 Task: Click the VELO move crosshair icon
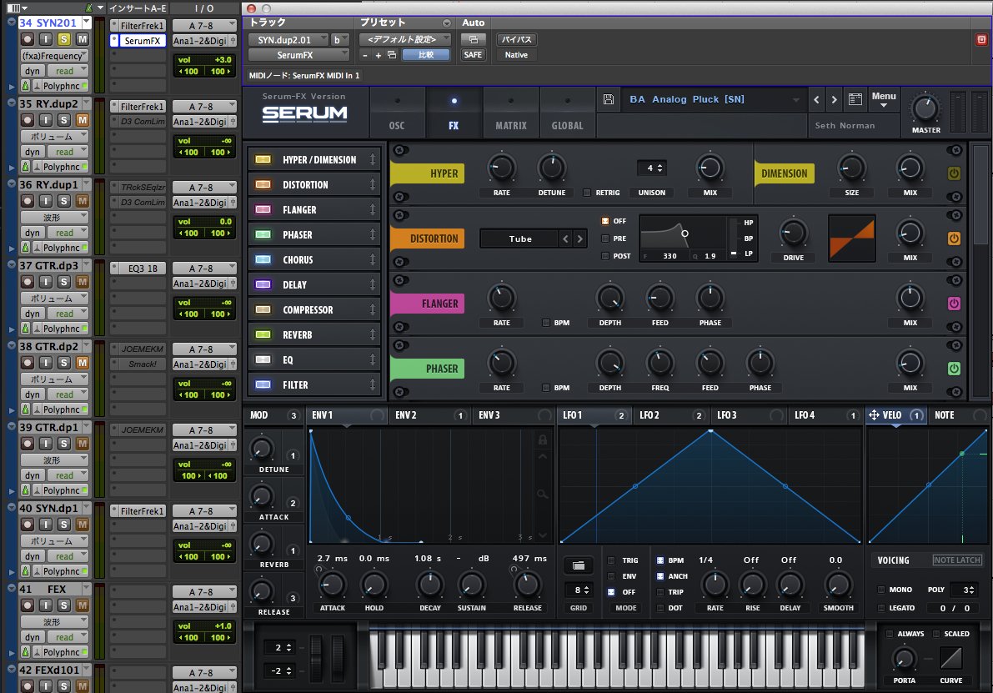coord(874,415)
